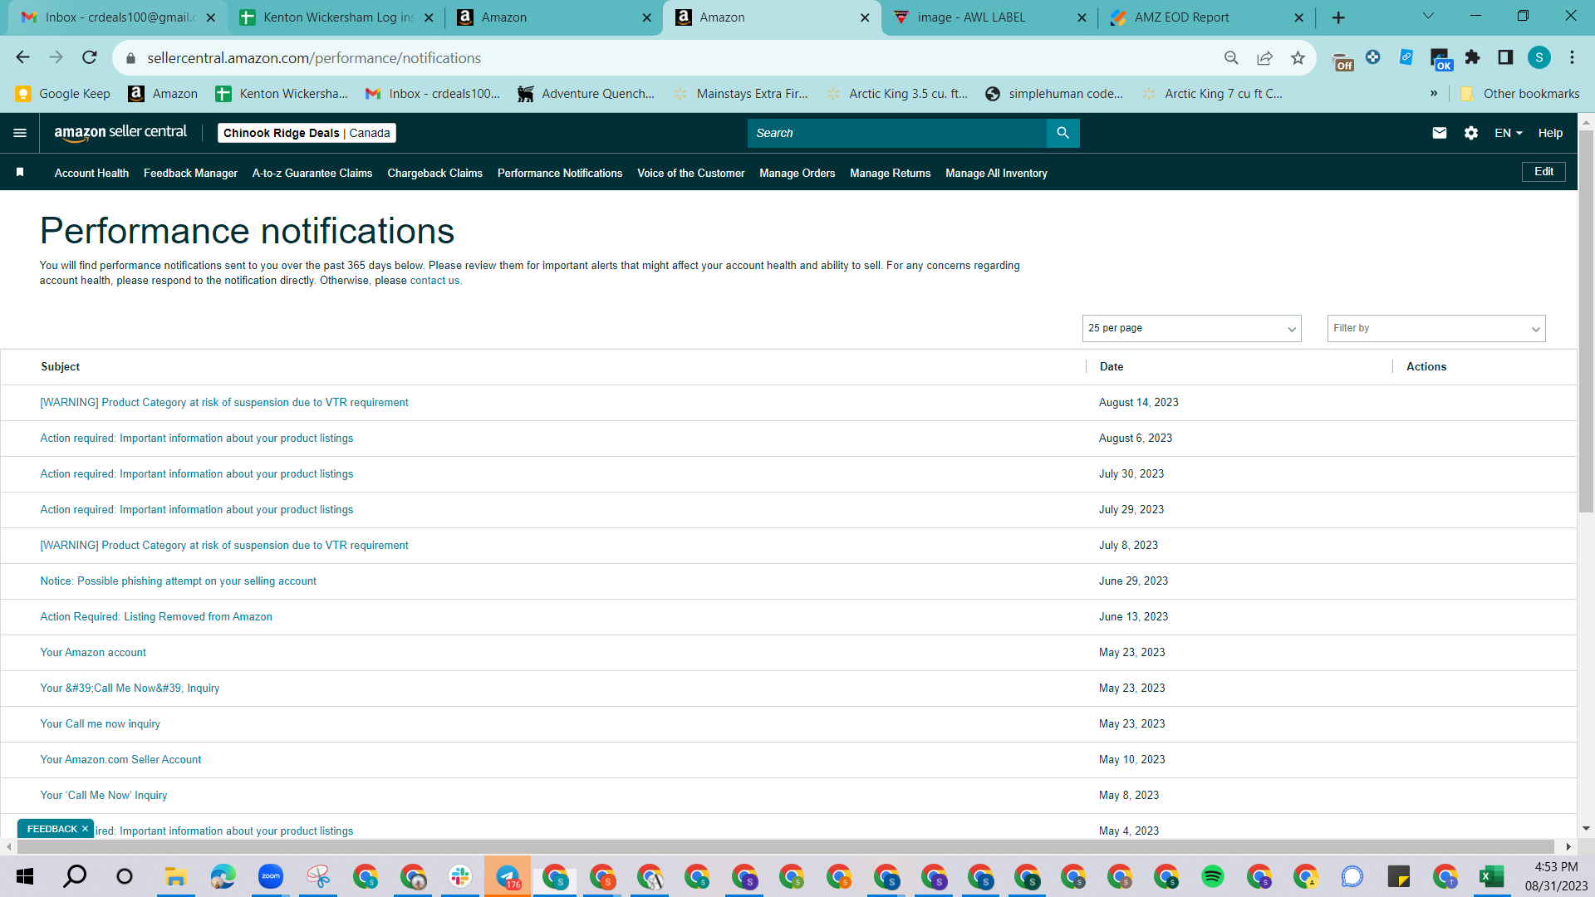Click the browser address bar URL
Screen dimensions: 1595x897
click(x=314, y=58)
